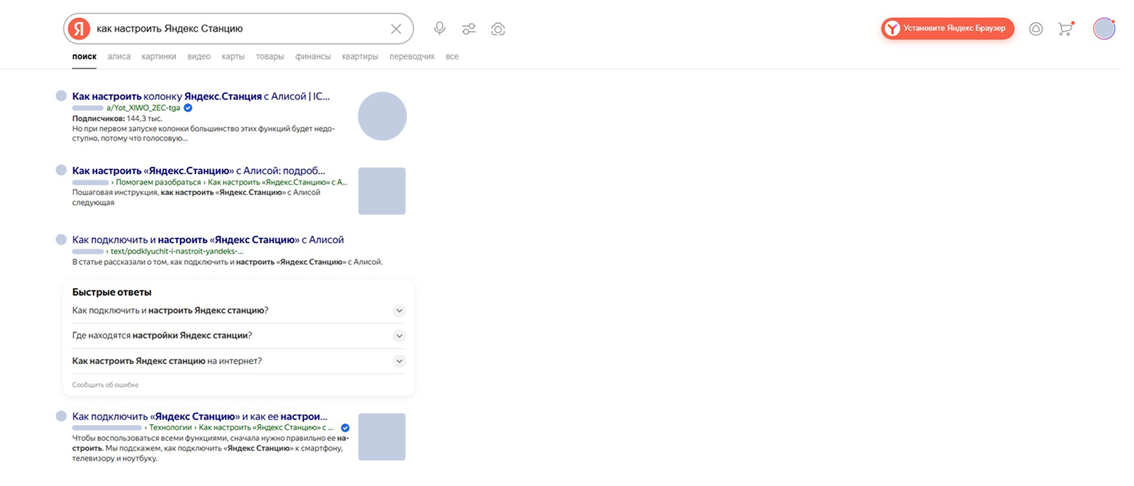This screenshot has height=486, width=1134.
Task: Open the все tab
Action: [452, 56]
